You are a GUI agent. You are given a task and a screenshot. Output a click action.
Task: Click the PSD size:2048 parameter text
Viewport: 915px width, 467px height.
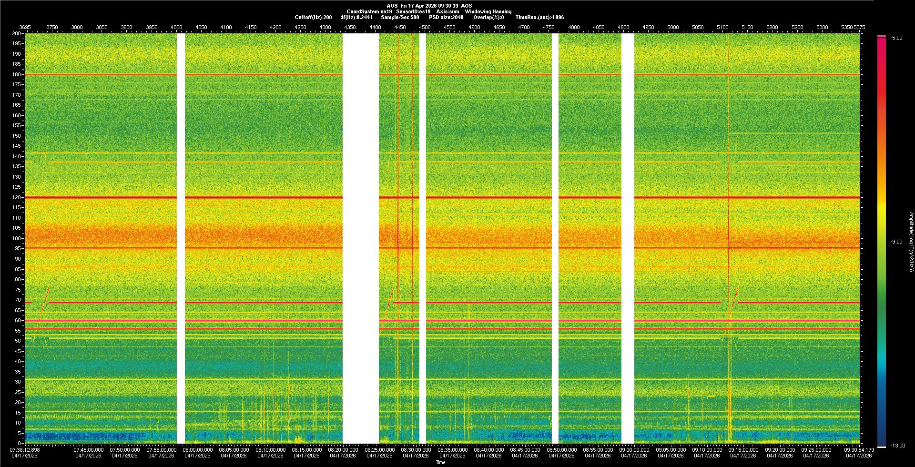pyautogui.click(x=446, y=17)
